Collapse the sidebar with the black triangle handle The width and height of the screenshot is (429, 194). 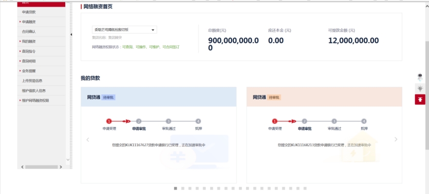click(x=71, y=34)
